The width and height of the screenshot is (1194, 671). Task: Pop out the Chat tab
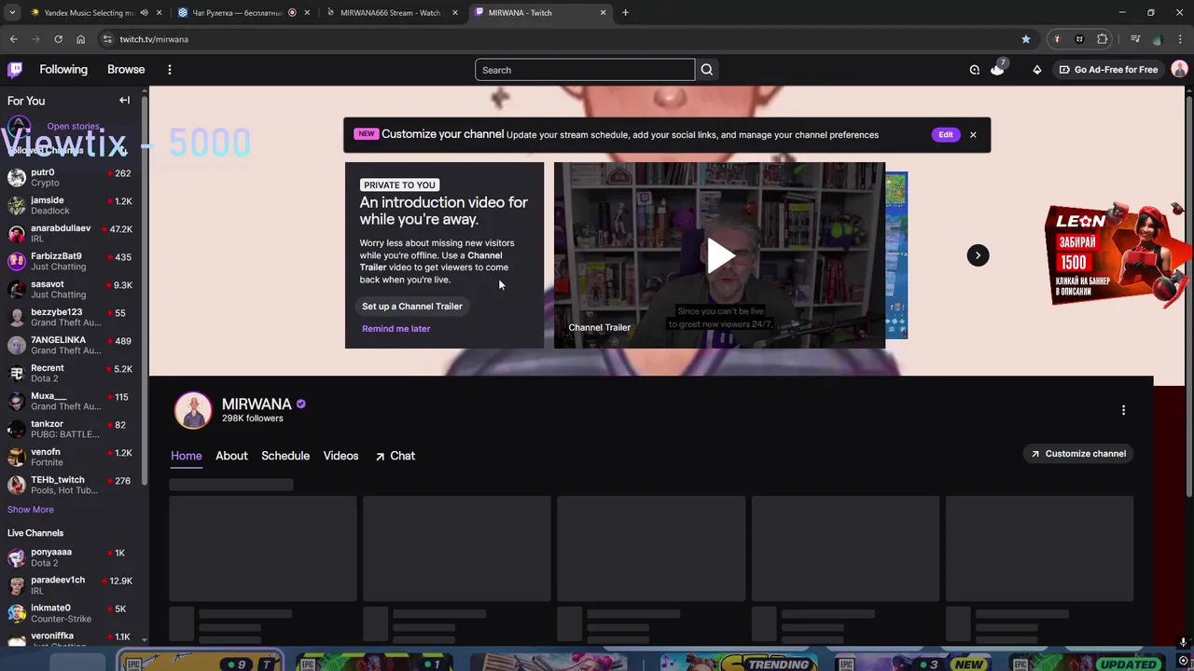pos(396,456)
